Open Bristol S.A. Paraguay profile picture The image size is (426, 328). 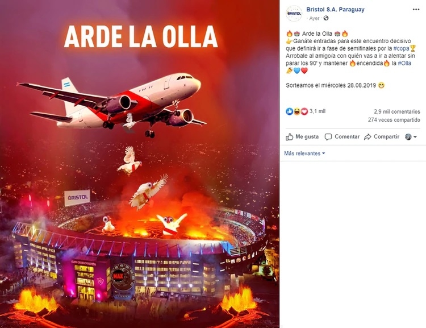point(294,13)
